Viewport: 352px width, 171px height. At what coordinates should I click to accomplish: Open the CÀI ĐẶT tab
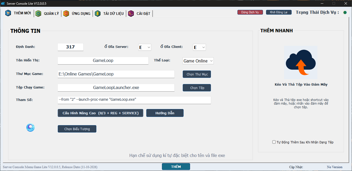(140, 14)
